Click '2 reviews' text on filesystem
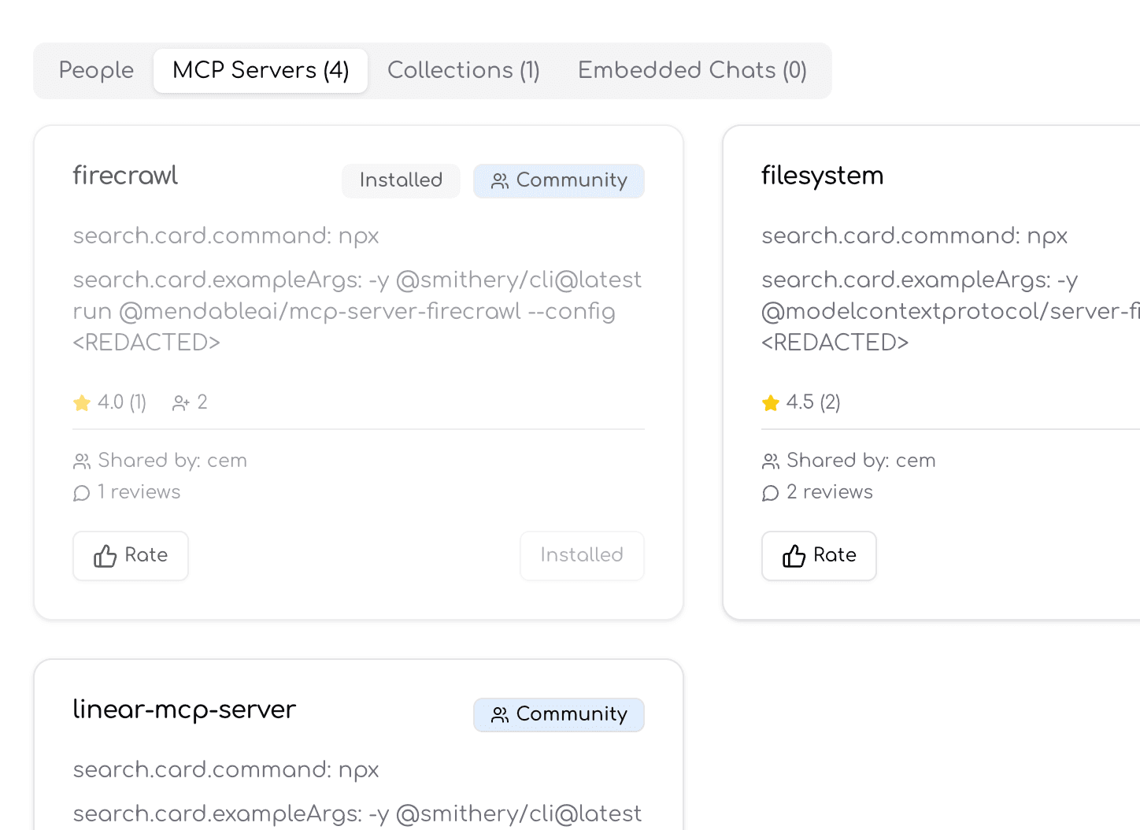The width and height of the screenshot is (1140, 830). coord(830,492)
